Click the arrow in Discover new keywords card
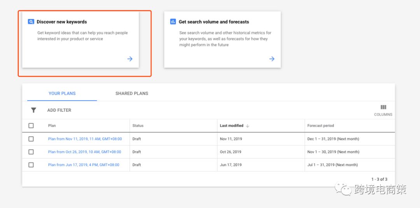 tap(130, 59)
